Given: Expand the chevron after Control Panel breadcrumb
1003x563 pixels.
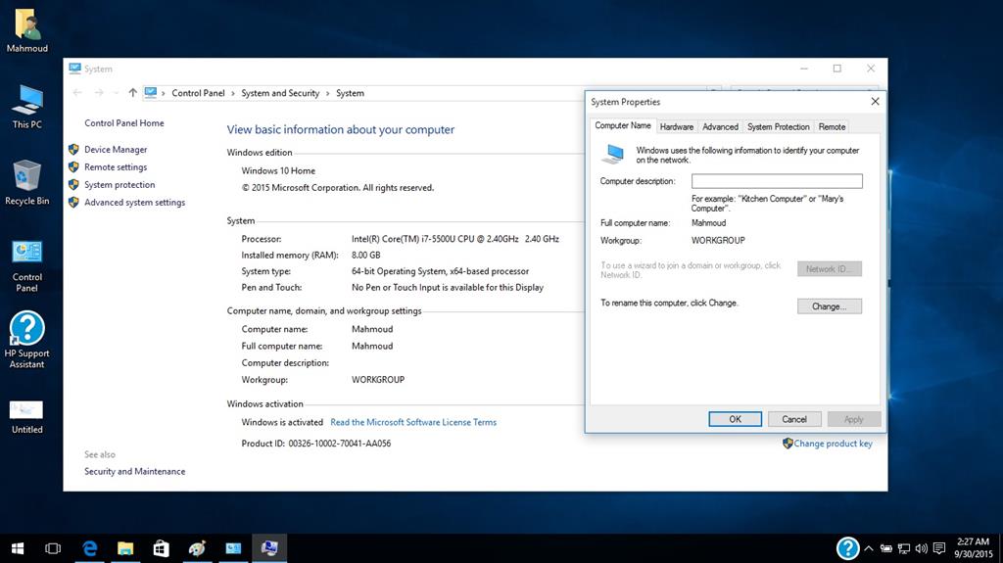Looking at the screenshot, I should coord(233,93).
